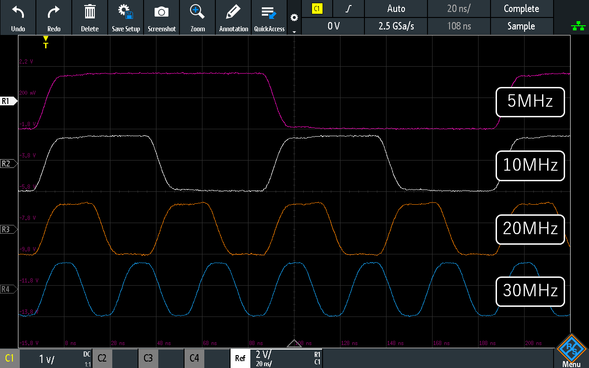This screenshot has width=589, height=368.
Task: Select the rising edge trigger slope icon
Action: (x=348, y=9)
